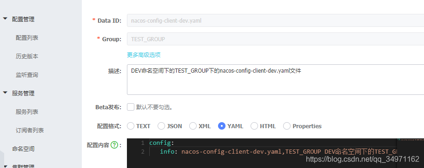
Task: Click the 更多高级选项 link
Action: [144, 55]
